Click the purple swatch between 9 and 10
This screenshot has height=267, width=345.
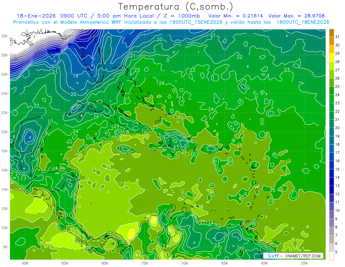331,215
